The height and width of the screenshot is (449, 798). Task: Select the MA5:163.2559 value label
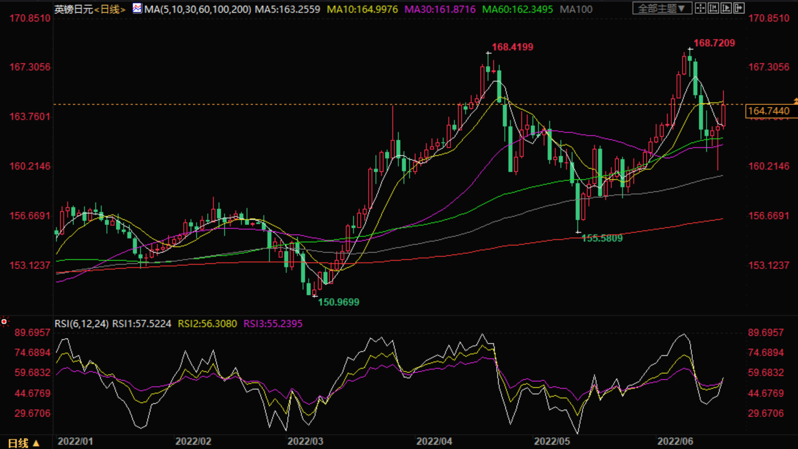pyautogui.click(x=288, y=9)
